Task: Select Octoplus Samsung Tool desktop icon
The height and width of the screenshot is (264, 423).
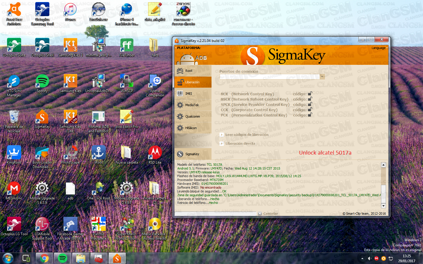Action: click(x=42, y=14)
